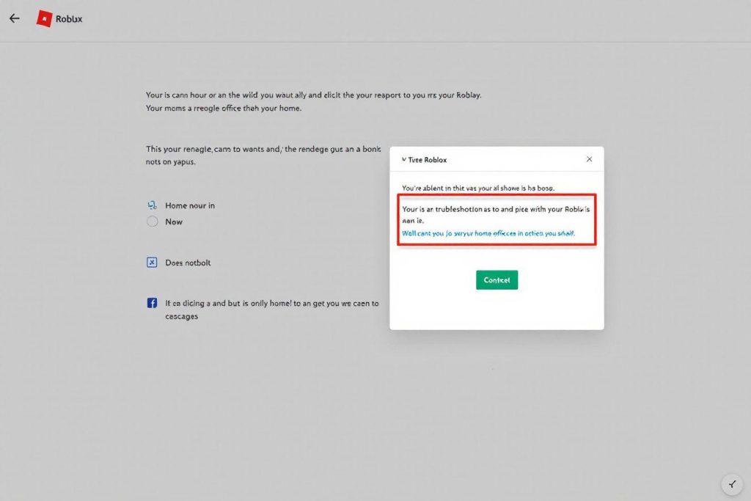Open the blue 'Well cant you' link
Image resolution: width=751 pixels, height=501 pixels.
(x=488, y=233)
